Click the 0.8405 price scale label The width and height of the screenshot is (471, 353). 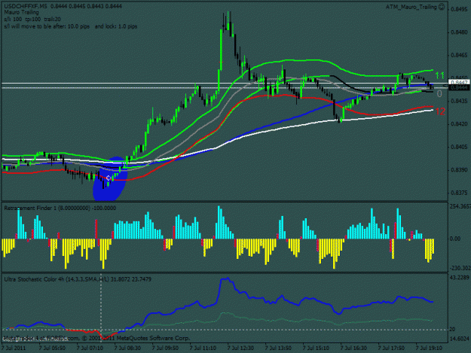tap(459, 147)
